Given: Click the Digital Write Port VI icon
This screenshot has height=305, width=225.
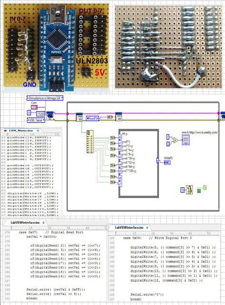Looking at the screenshot, I should tap(118, 116).
